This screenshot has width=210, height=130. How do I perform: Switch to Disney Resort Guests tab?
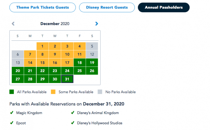point(106,7)
